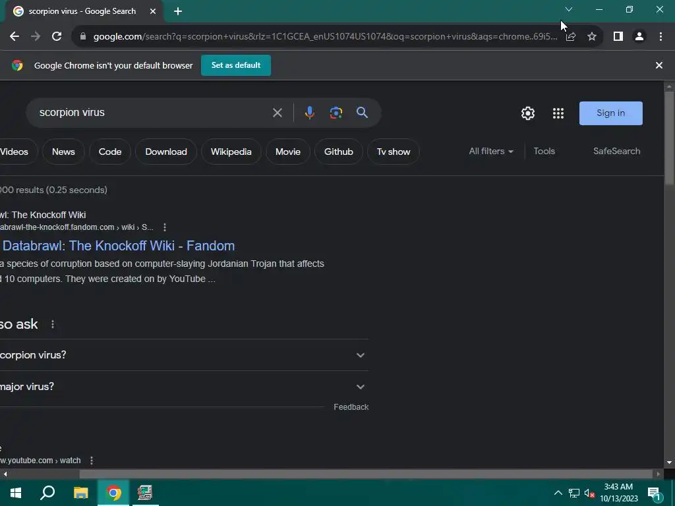Select the Tv show filter chip
The width and height of the screenshot is (675, 506).
click(394, 152)
